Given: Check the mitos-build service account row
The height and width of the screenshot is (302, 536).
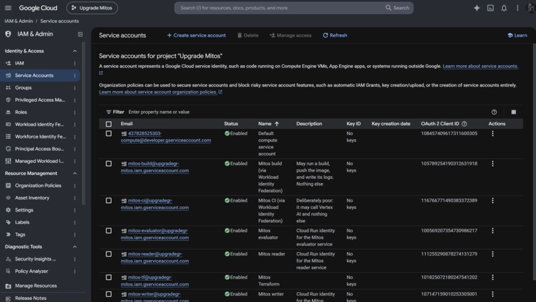Looking at the screenshot, I should point(108,164).
